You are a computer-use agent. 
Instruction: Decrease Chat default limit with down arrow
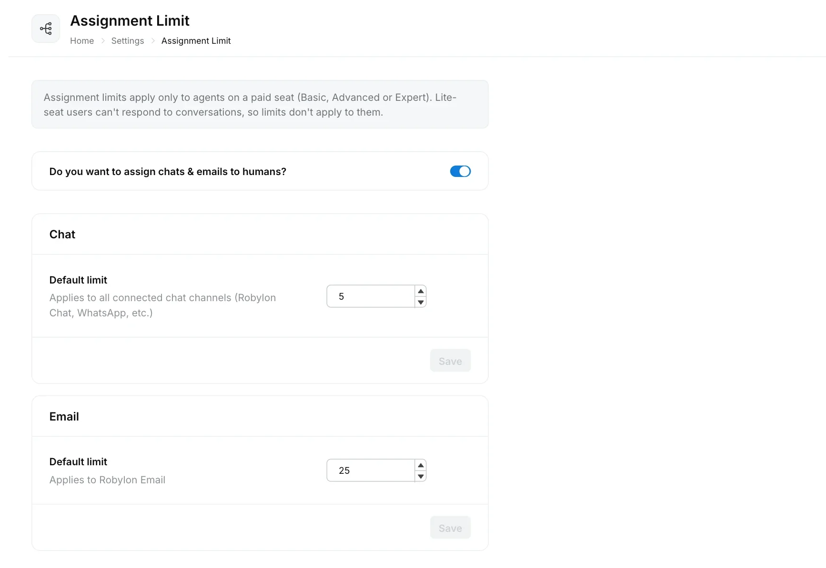tap(421, 302)
